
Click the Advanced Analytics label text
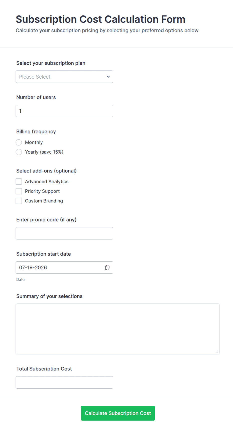tap(47, 181)
